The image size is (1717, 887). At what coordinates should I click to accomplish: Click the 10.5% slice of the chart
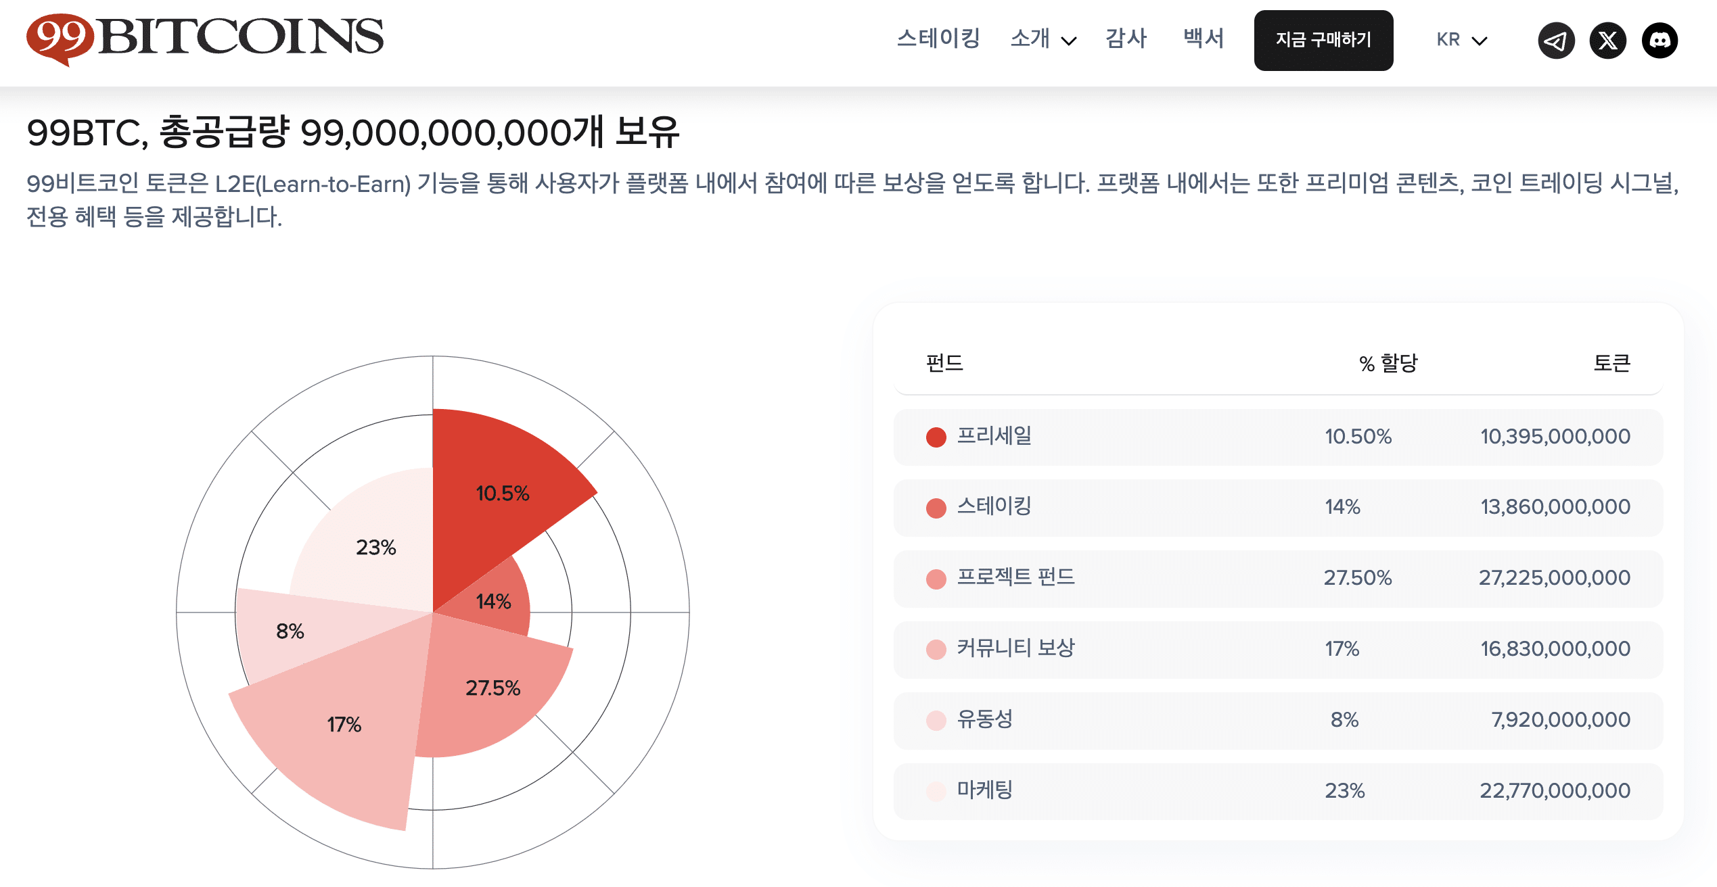tap(502, 494)
